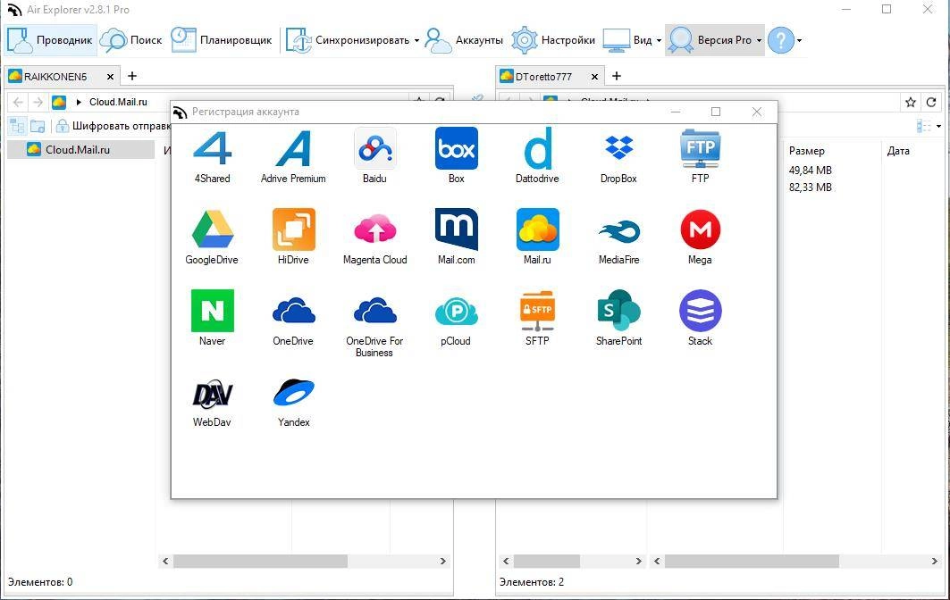This screenshot has width=950, height=600.
Task: Open the Поиск search tool
Action: (x=130, y=40)
